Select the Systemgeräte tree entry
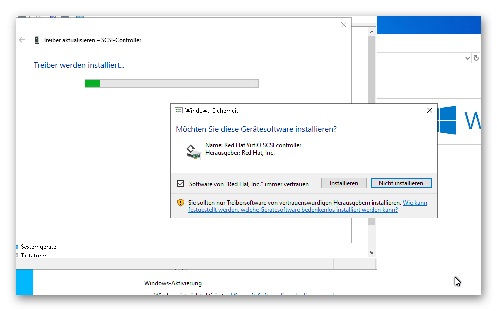The width and height of the screenshot is (497, 311). (x=38, y=247)
